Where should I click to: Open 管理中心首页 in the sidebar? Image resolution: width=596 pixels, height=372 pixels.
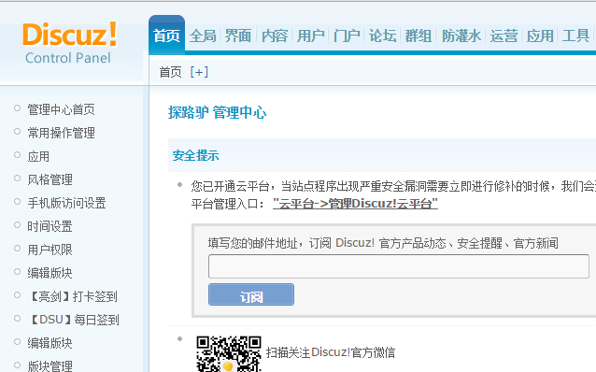coord(61,109)
